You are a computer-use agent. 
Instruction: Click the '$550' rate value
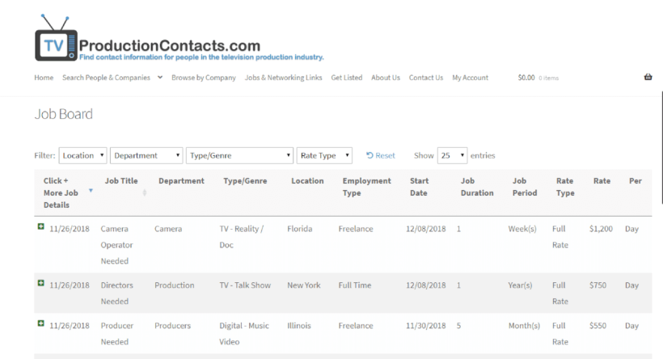[x=598, y=326]
